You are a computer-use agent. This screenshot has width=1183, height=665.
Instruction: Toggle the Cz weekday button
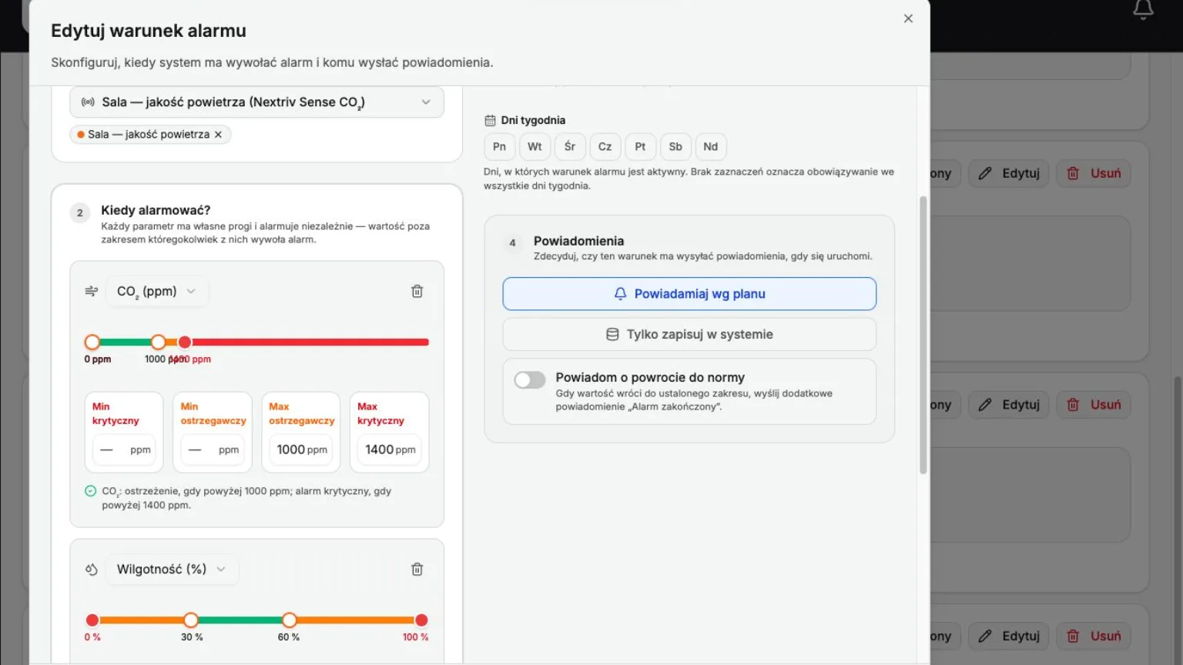click(x=605, y=146)
